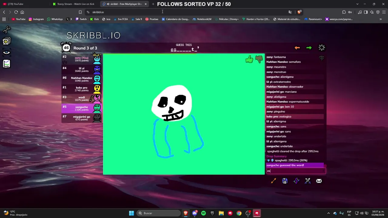
Task: Select player keke pro in the list
Action: [x=82, y=89]
